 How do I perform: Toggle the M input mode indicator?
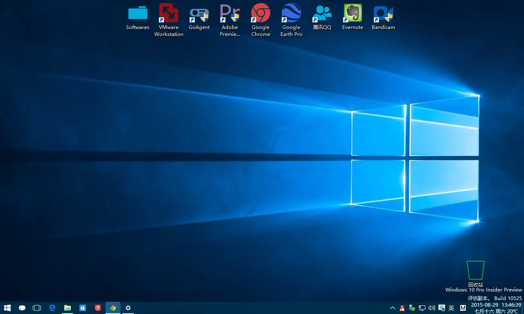tap(463, 308)
